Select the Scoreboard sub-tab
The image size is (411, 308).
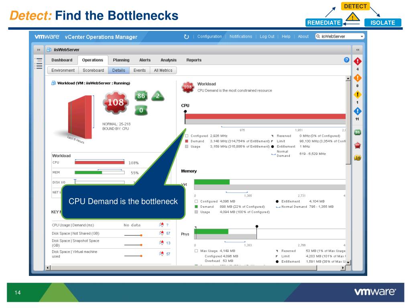coord(93,71)
